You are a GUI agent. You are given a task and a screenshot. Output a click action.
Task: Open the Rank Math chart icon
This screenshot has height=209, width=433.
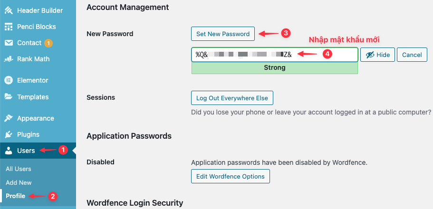pyautogui.click(x=9, y=59)
